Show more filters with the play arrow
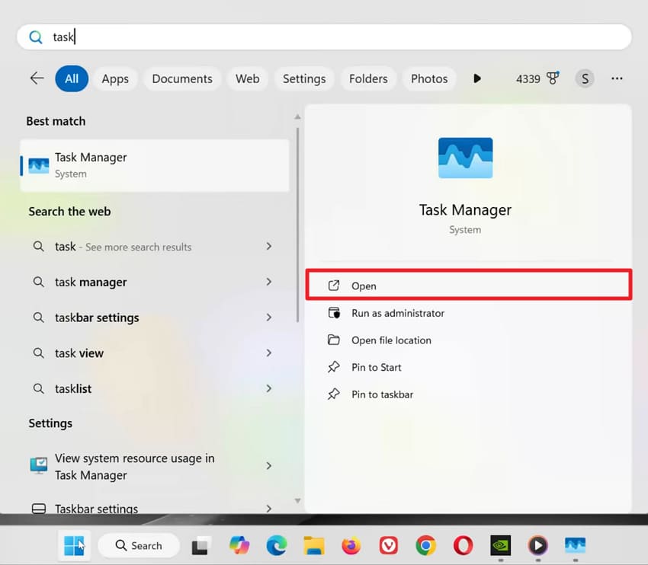Screen dimensions: 648x565 click(477, 78)
